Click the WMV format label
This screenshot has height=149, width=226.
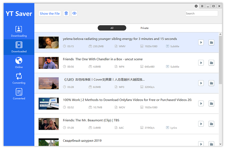tap(122, 46)
